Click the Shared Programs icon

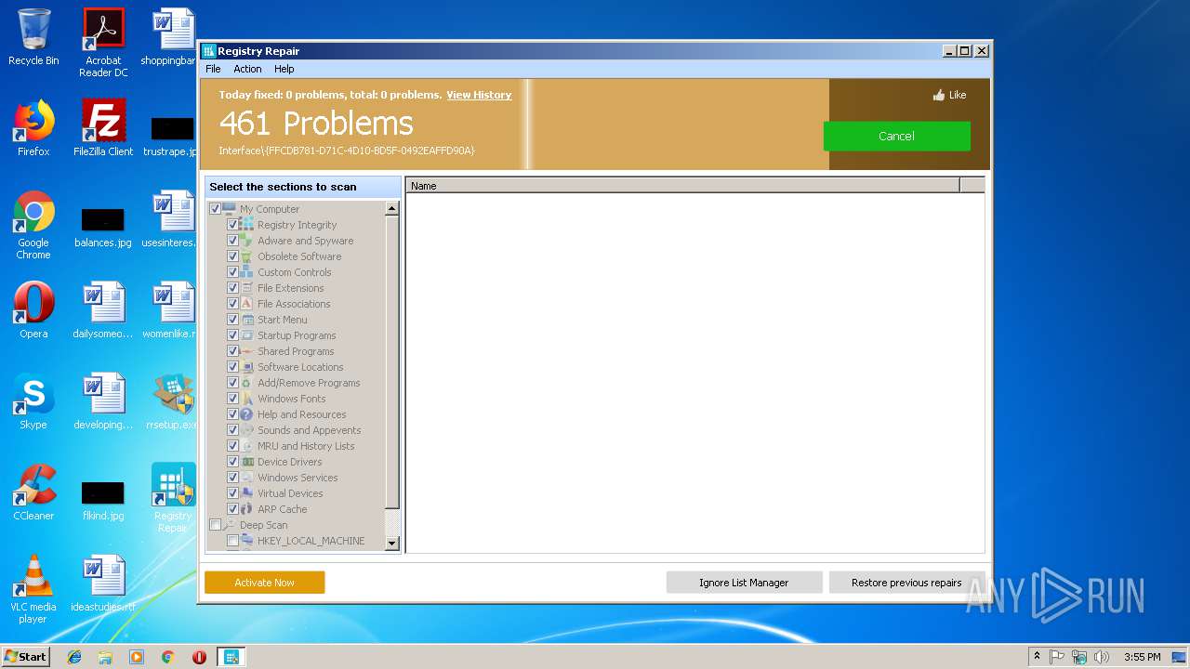coord(247,351)
